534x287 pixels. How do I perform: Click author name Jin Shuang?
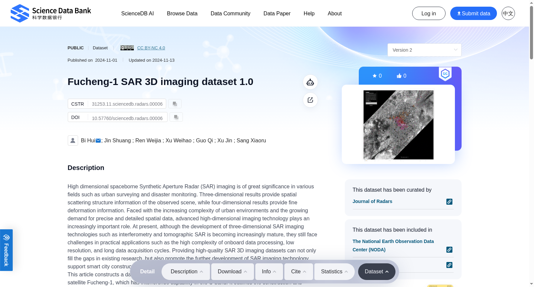point(117,141)
